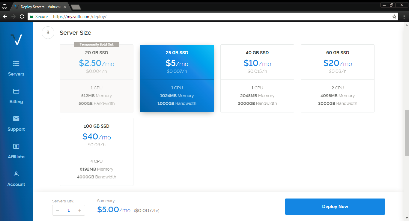
Task: Open the Account person icon
Action: coord(16,174)
